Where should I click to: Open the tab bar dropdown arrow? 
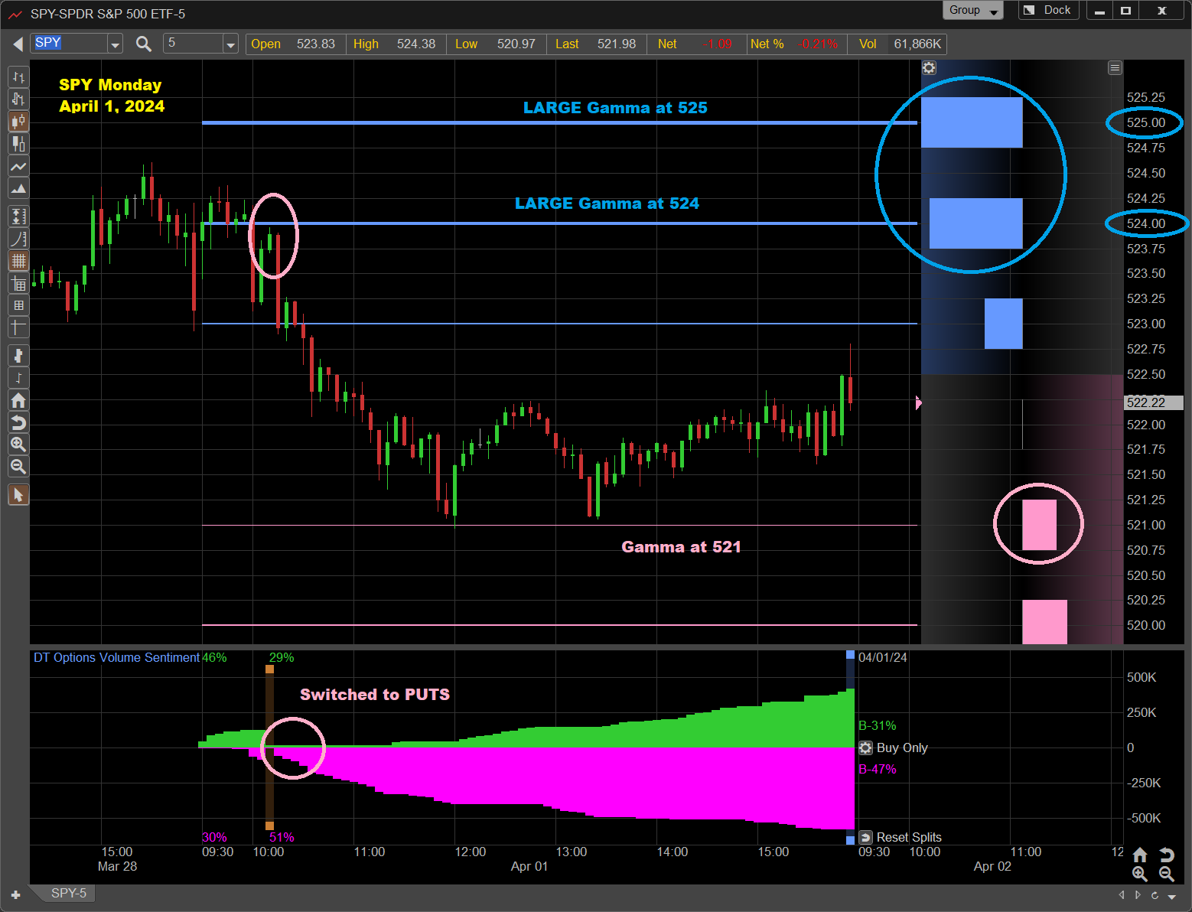tap(1172, 896)
